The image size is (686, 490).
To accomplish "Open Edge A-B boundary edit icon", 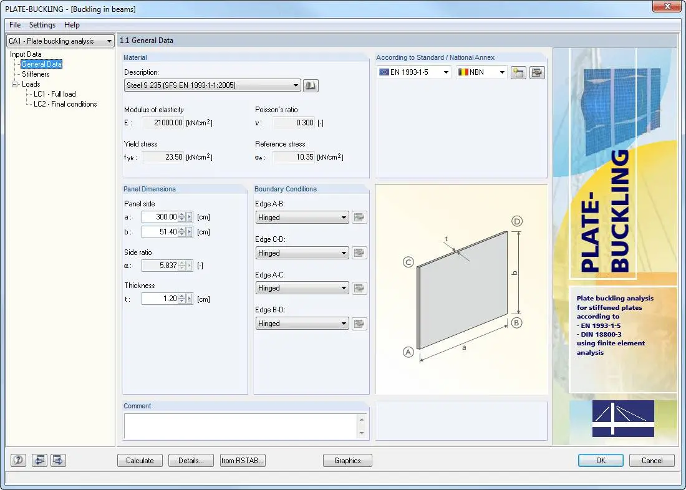I will (359, 218).
